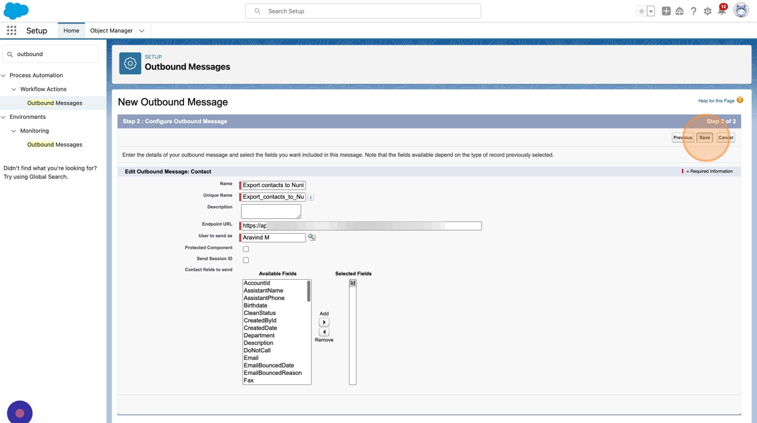Collapse the Workflow Actions node
The image size is (757, 423).
point(14,89)
